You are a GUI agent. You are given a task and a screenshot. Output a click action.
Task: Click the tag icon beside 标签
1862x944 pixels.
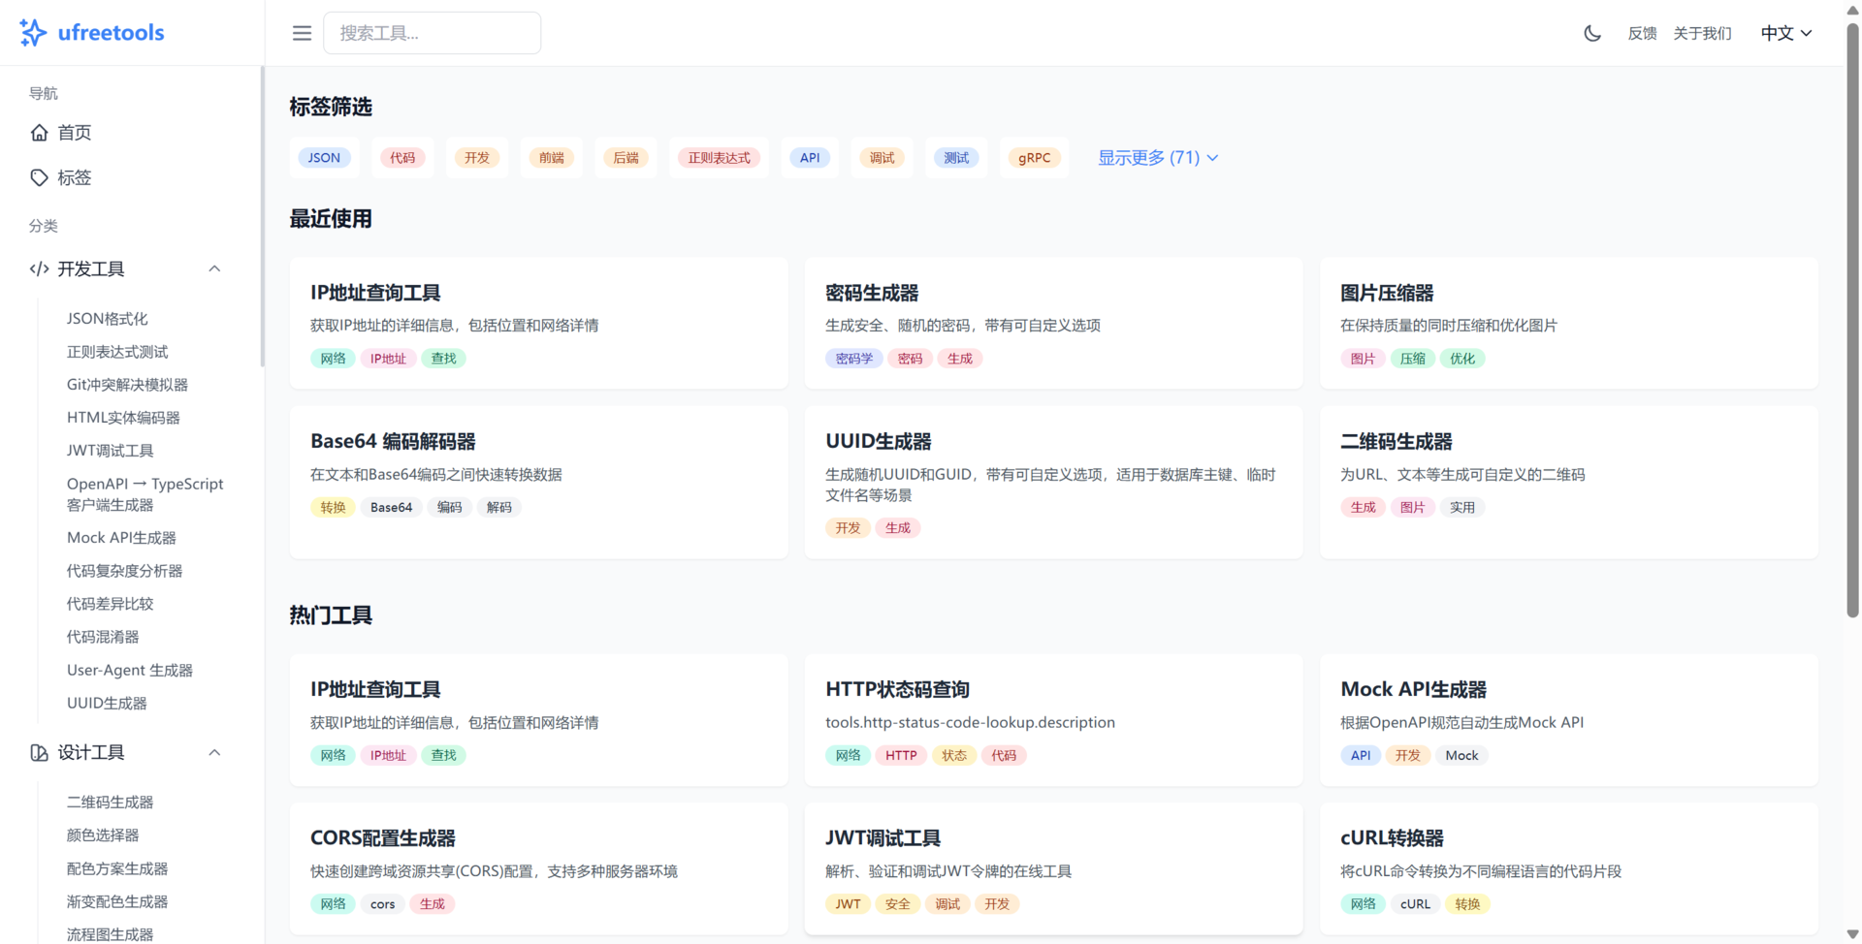point(39,177)
